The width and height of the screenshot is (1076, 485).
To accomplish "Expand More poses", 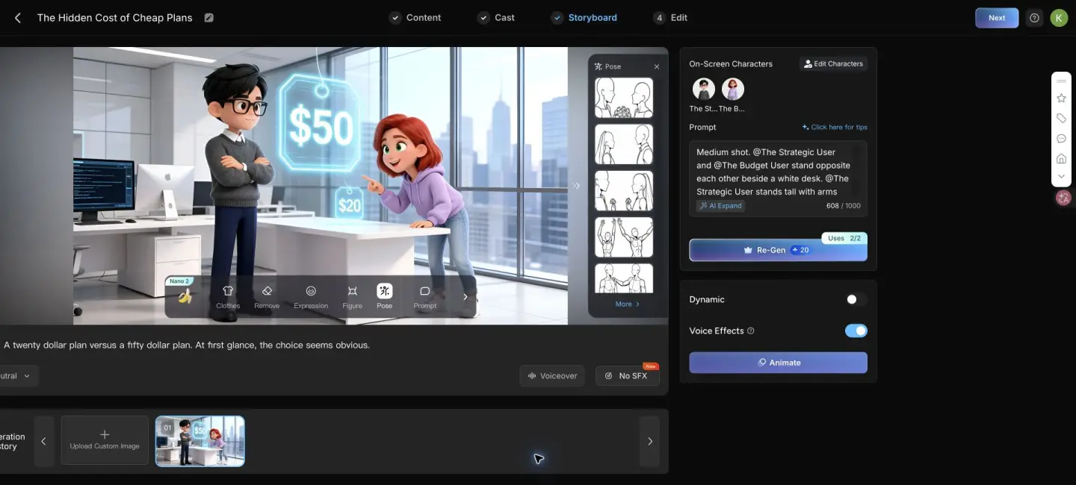I will click(x=627, y=304).
